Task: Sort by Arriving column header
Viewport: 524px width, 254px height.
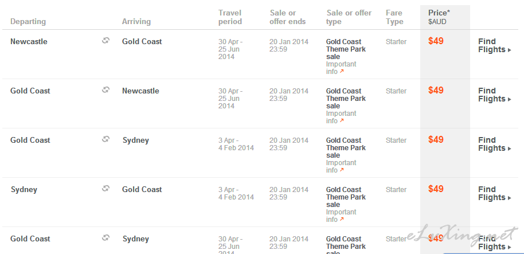Action: [136, 22]
